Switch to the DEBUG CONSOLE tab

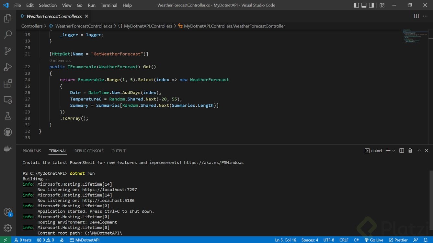click(89, 151)
